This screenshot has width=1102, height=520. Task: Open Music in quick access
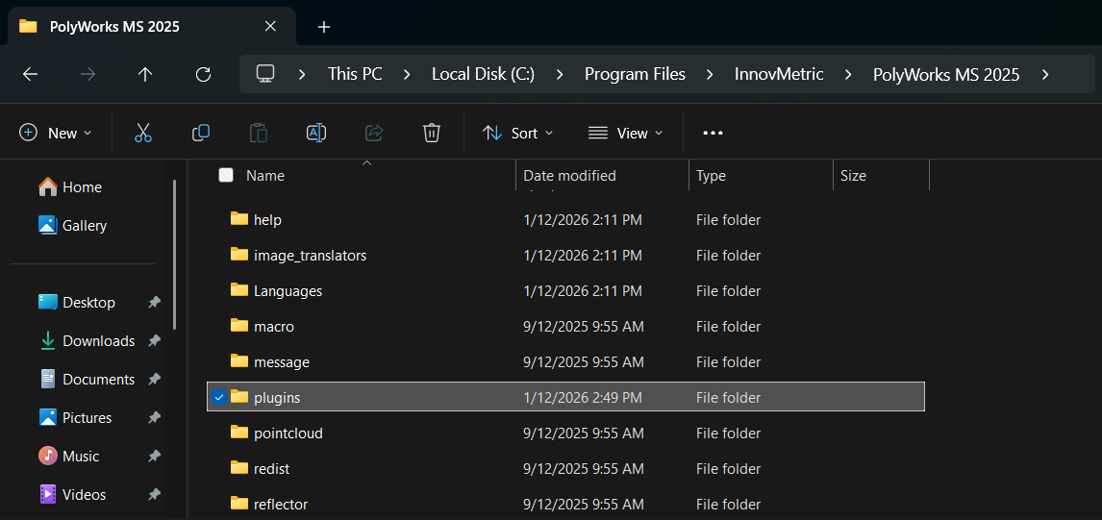click(69, 456)
